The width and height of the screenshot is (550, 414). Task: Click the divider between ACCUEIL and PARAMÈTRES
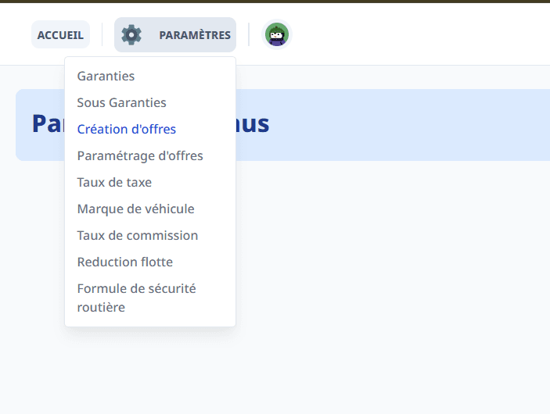102,34
